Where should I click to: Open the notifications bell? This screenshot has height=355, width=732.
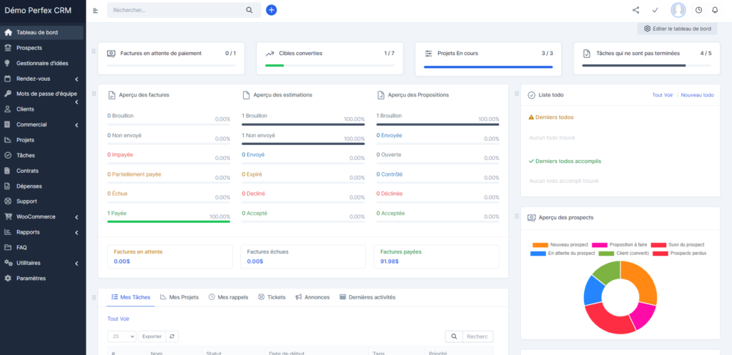point(715,10)
